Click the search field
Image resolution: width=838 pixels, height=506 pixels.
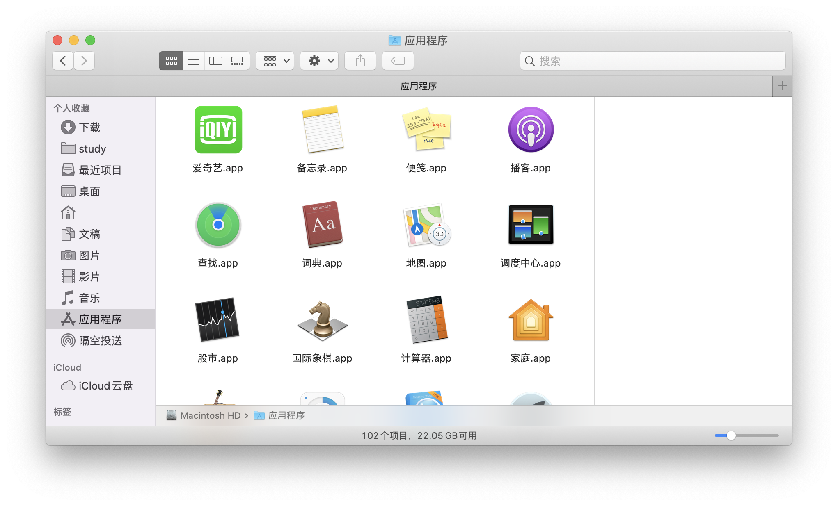(x=653, y=61)
